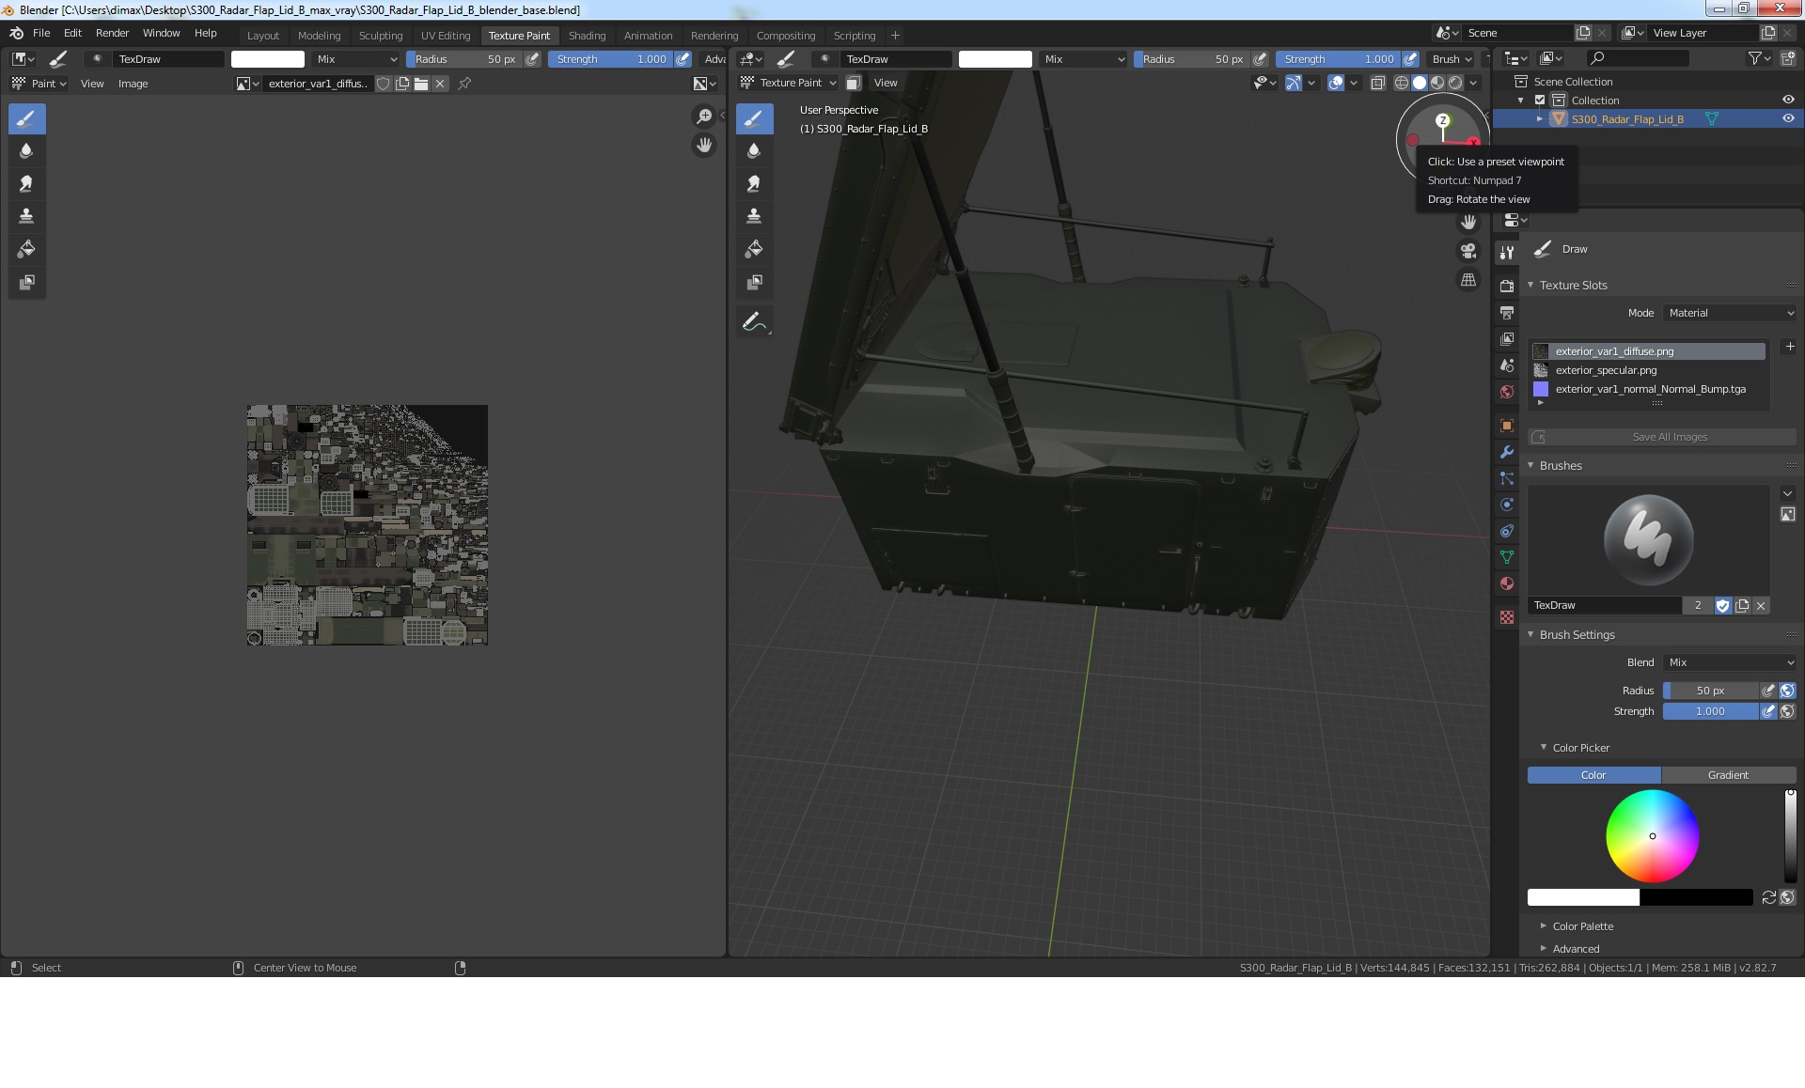Select Smear tool in 3D viewport toolbar
The width and height of the screenshot is (1805, 1088).
(754, 183)
